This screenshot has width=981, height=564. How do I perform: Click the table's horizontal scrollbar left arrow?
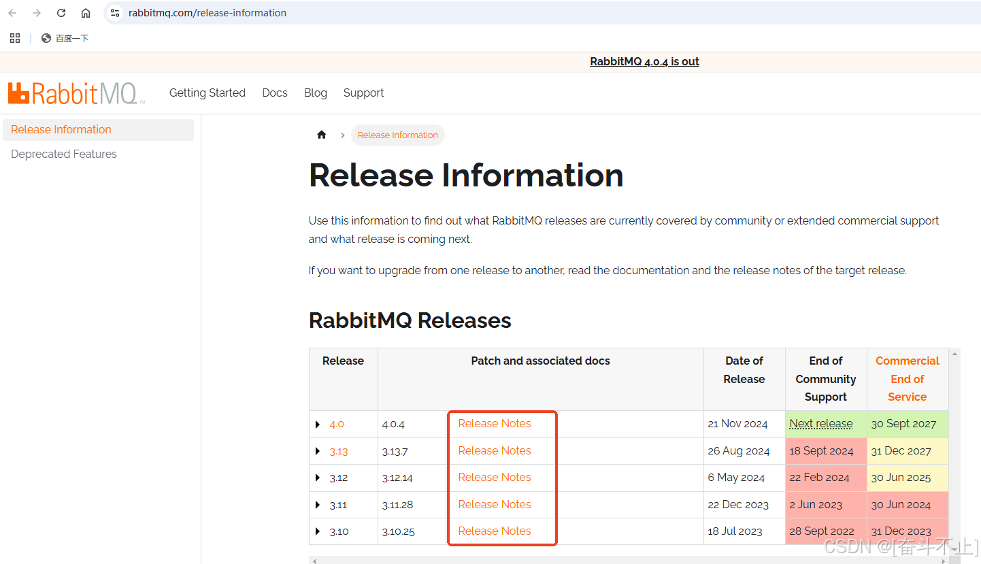(x=314, y=561)
